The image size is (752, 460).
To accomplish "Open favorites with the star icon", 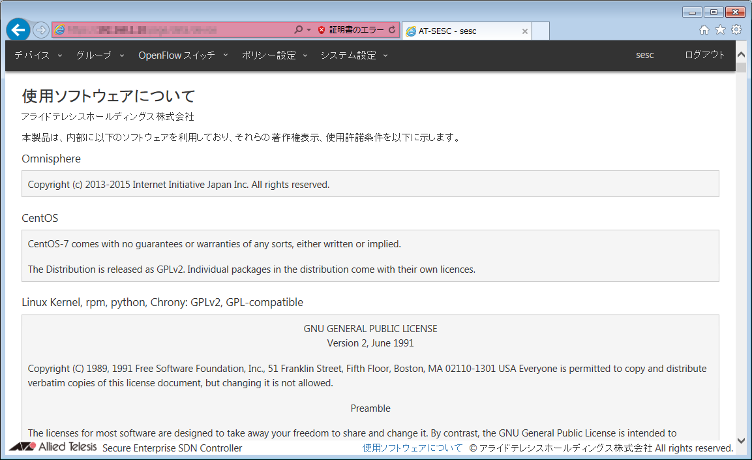I will (x=720, y=30).
